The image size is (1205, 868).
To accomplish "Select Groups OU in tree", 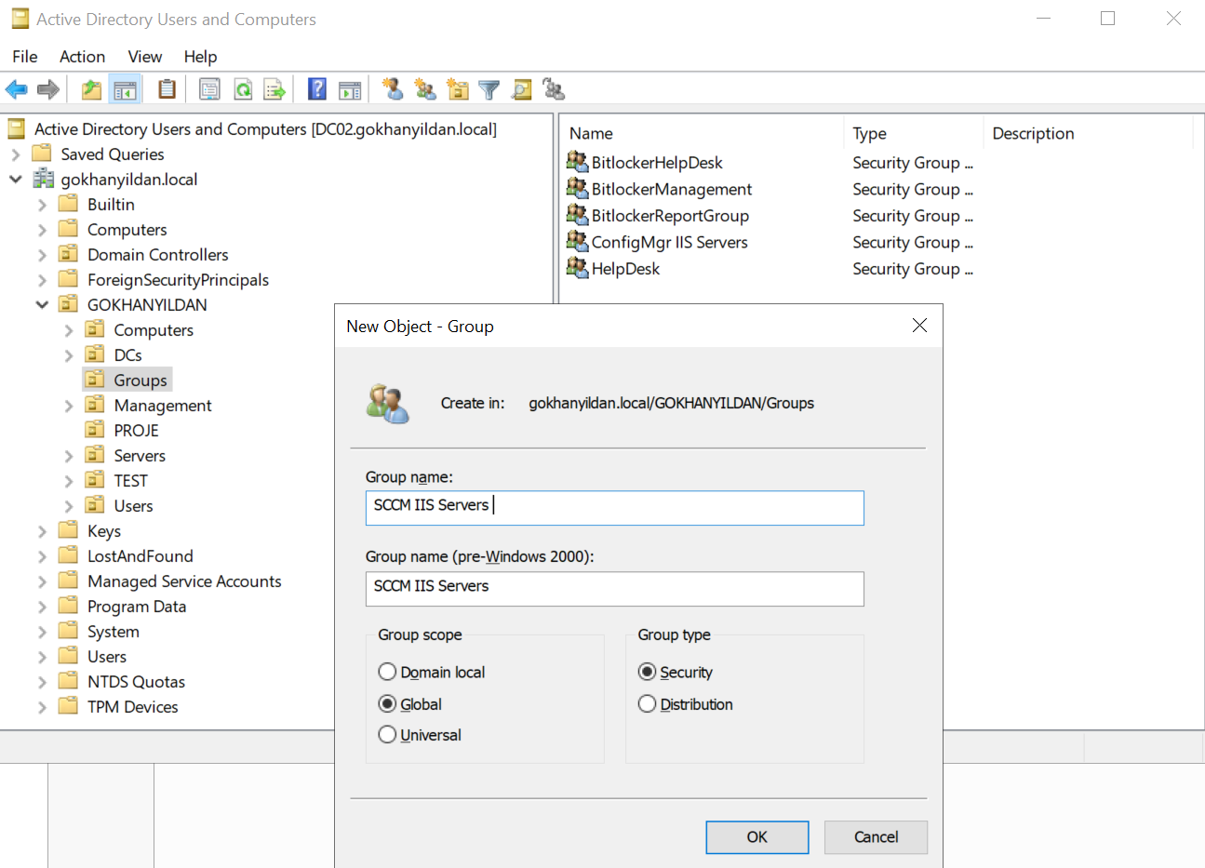I will [141, 380].
